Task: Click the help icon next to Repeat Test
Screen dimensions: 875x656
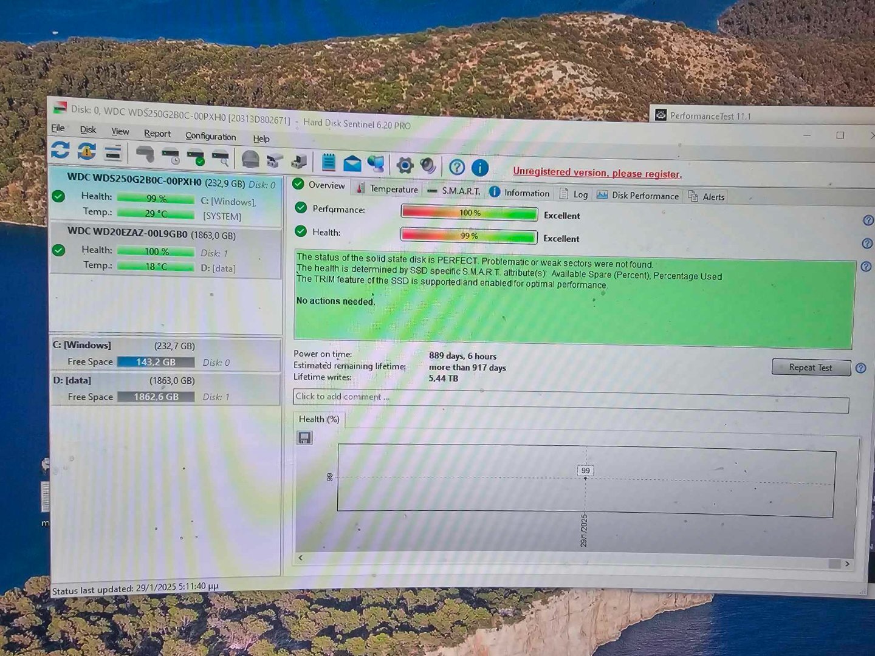Action: click(x=860, y=368)
